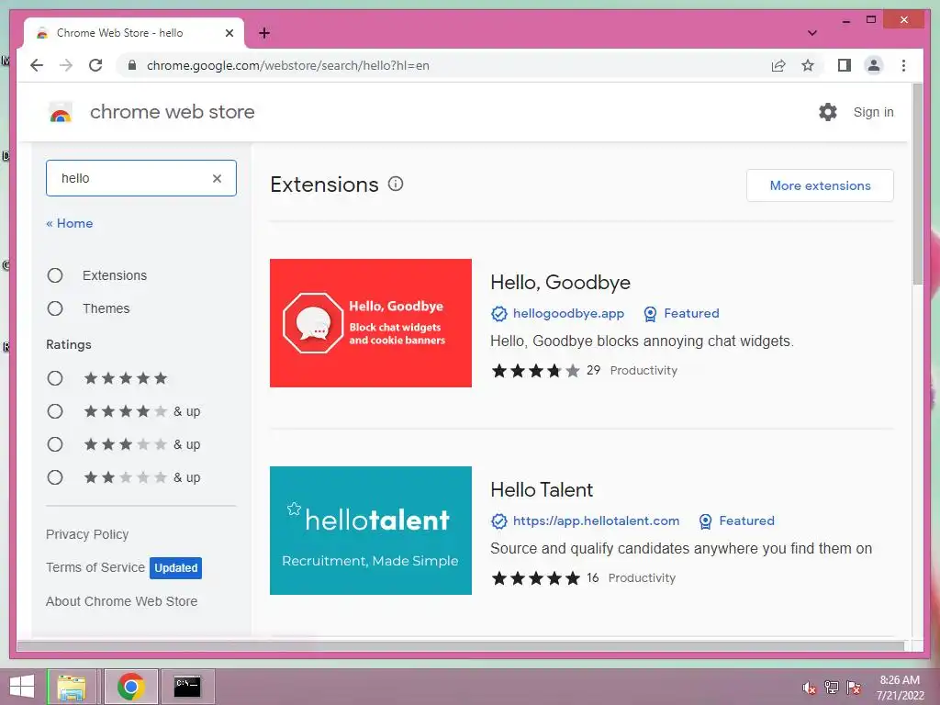Switch to Chrome in the taskbar

coord(130,687)
